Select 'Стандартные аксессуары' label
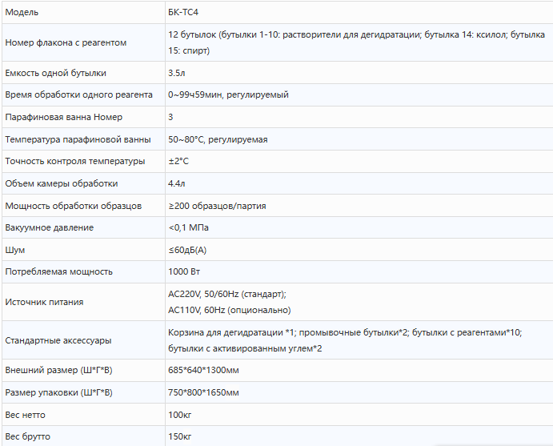 click(58, 340)
